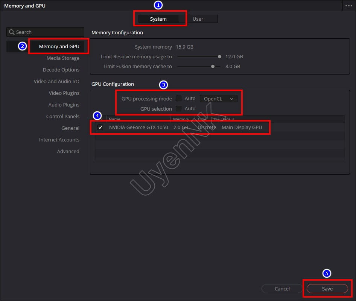356x301 pixels.
Task: Open the three-dot options menu
Action: pos(349,6)
